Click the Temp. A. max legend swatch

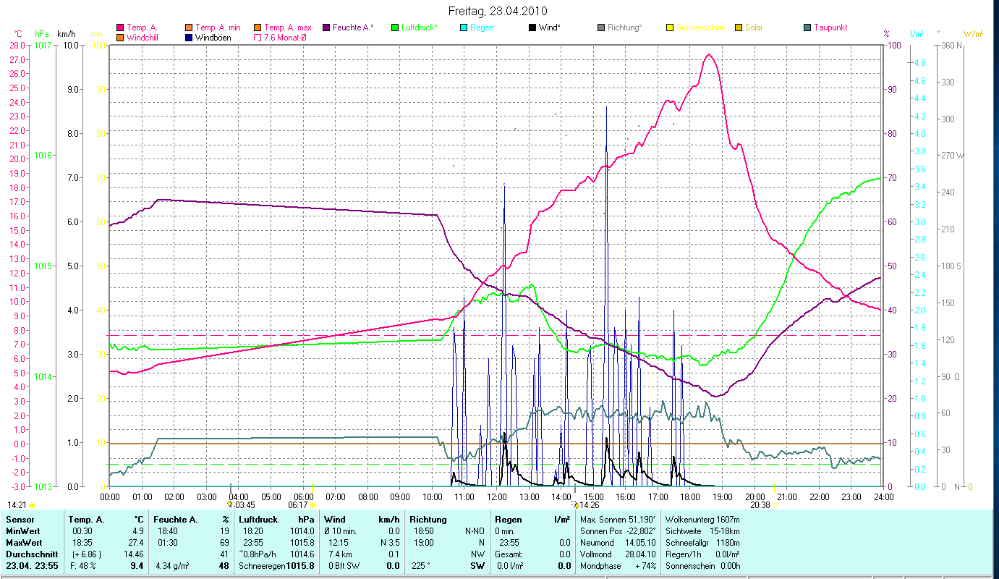257,28
